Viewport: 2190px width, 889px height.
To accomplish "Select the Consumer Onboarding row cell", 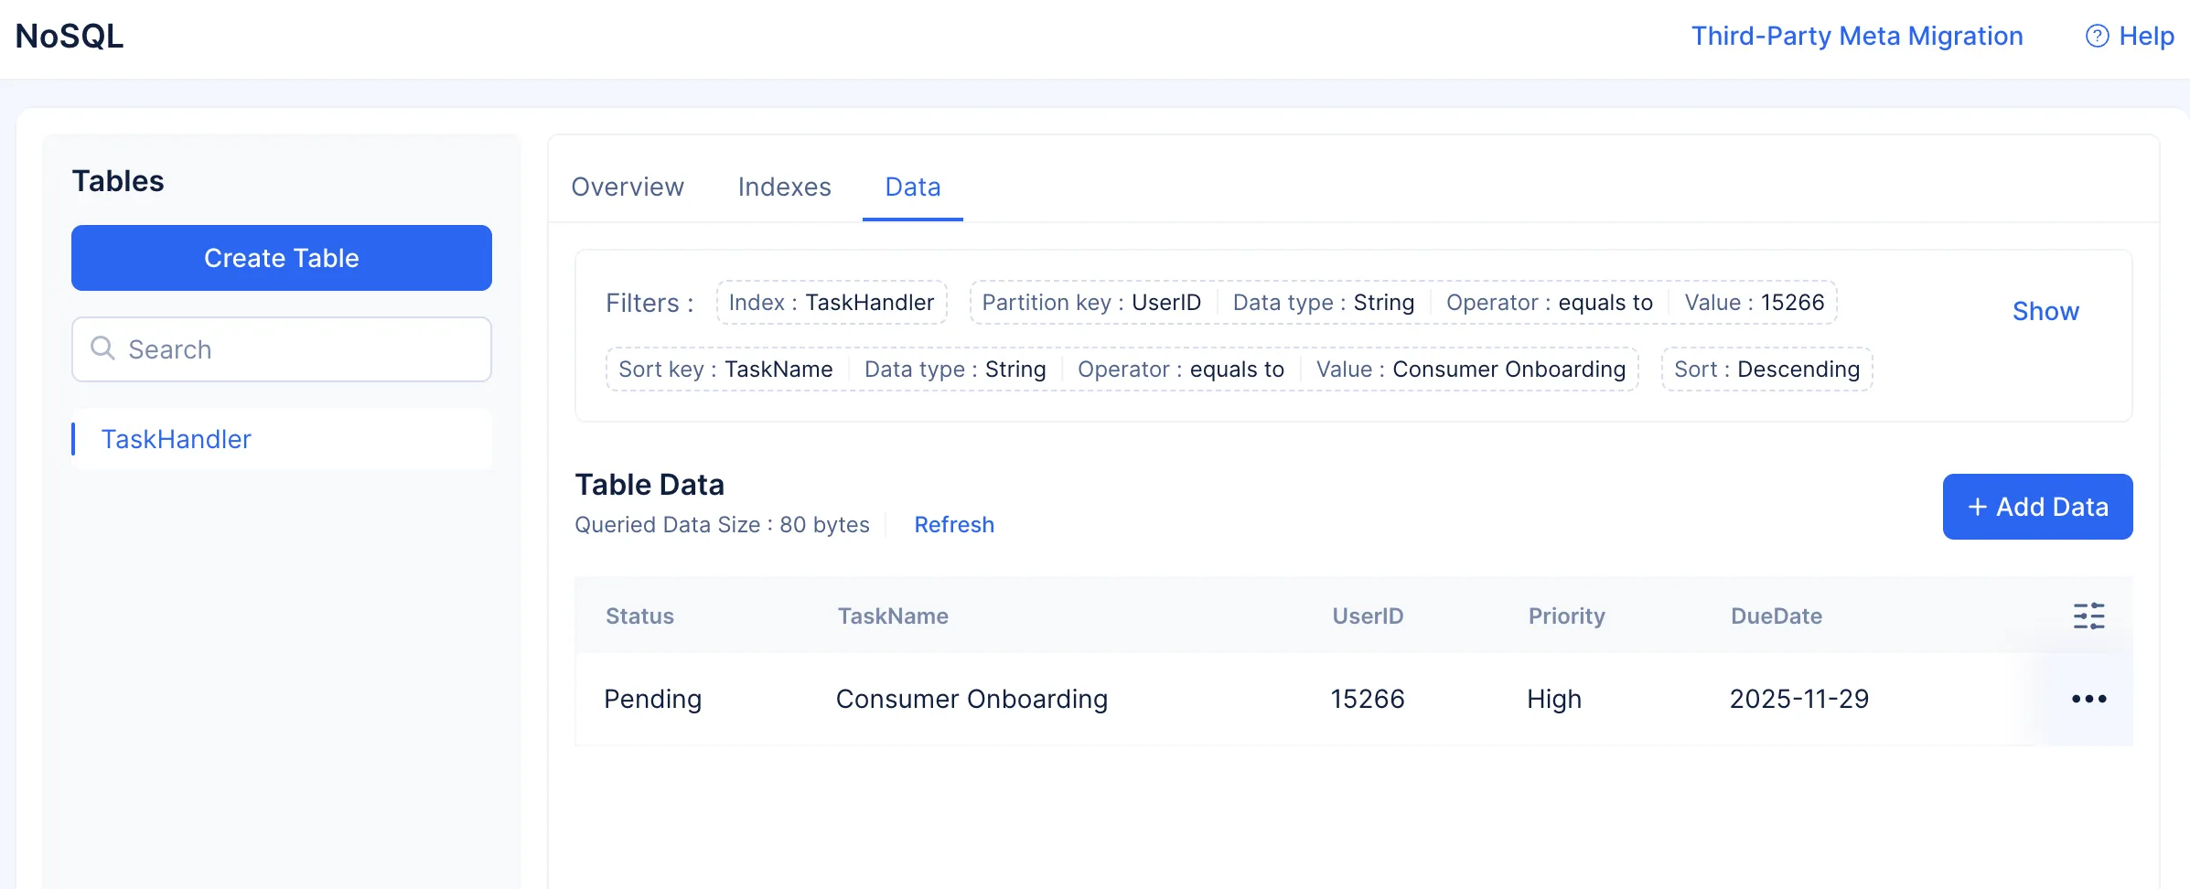I will (972, 699).
